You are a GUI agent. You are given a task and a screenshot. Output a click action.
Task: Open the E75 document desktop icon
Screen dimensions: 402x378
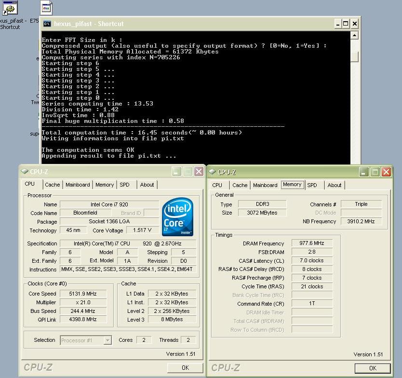[x=46, y=8]
